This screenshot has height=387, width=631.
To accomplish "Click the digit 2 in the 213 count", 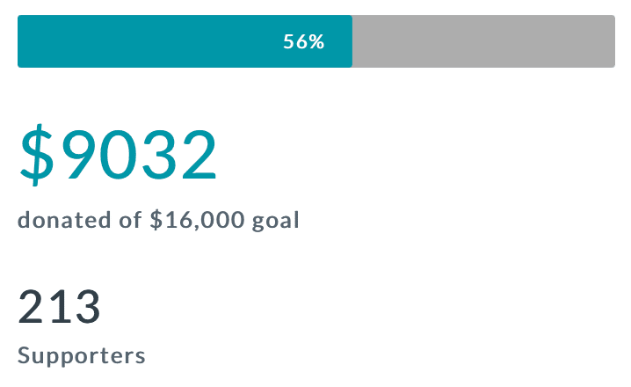I will (33, 307).
